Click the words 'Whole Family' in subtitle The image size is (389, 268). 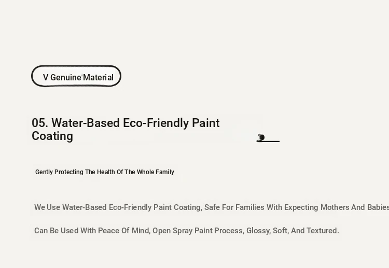point(155,172)
